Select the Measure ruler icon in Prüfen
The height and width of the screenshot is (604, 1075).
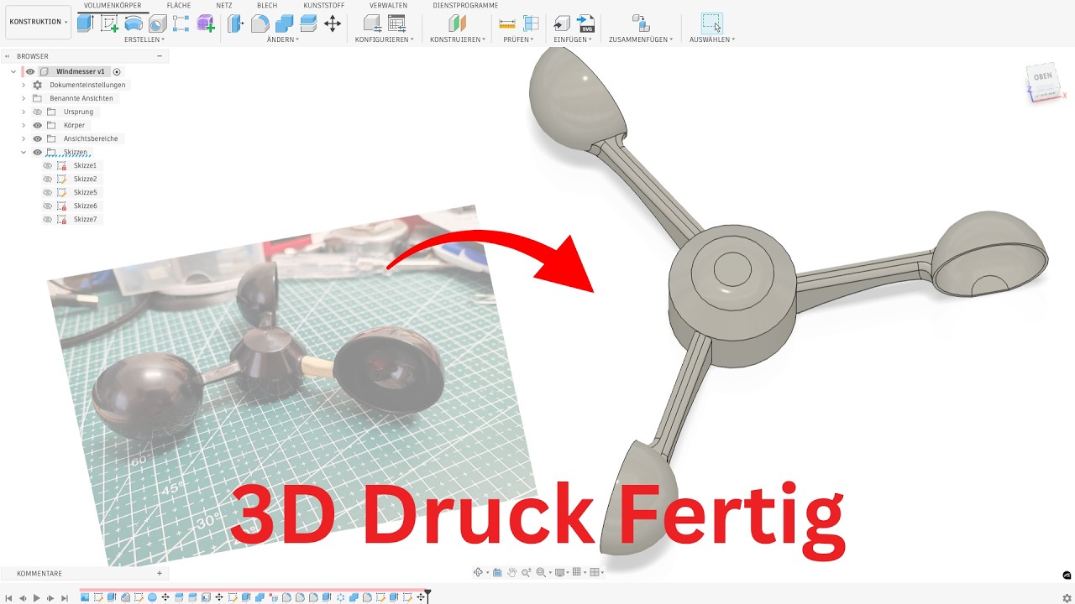(x=506, y=23)
